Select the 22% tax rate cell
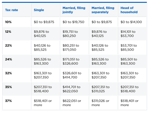151x113 pixels. [x=8, y=46]
